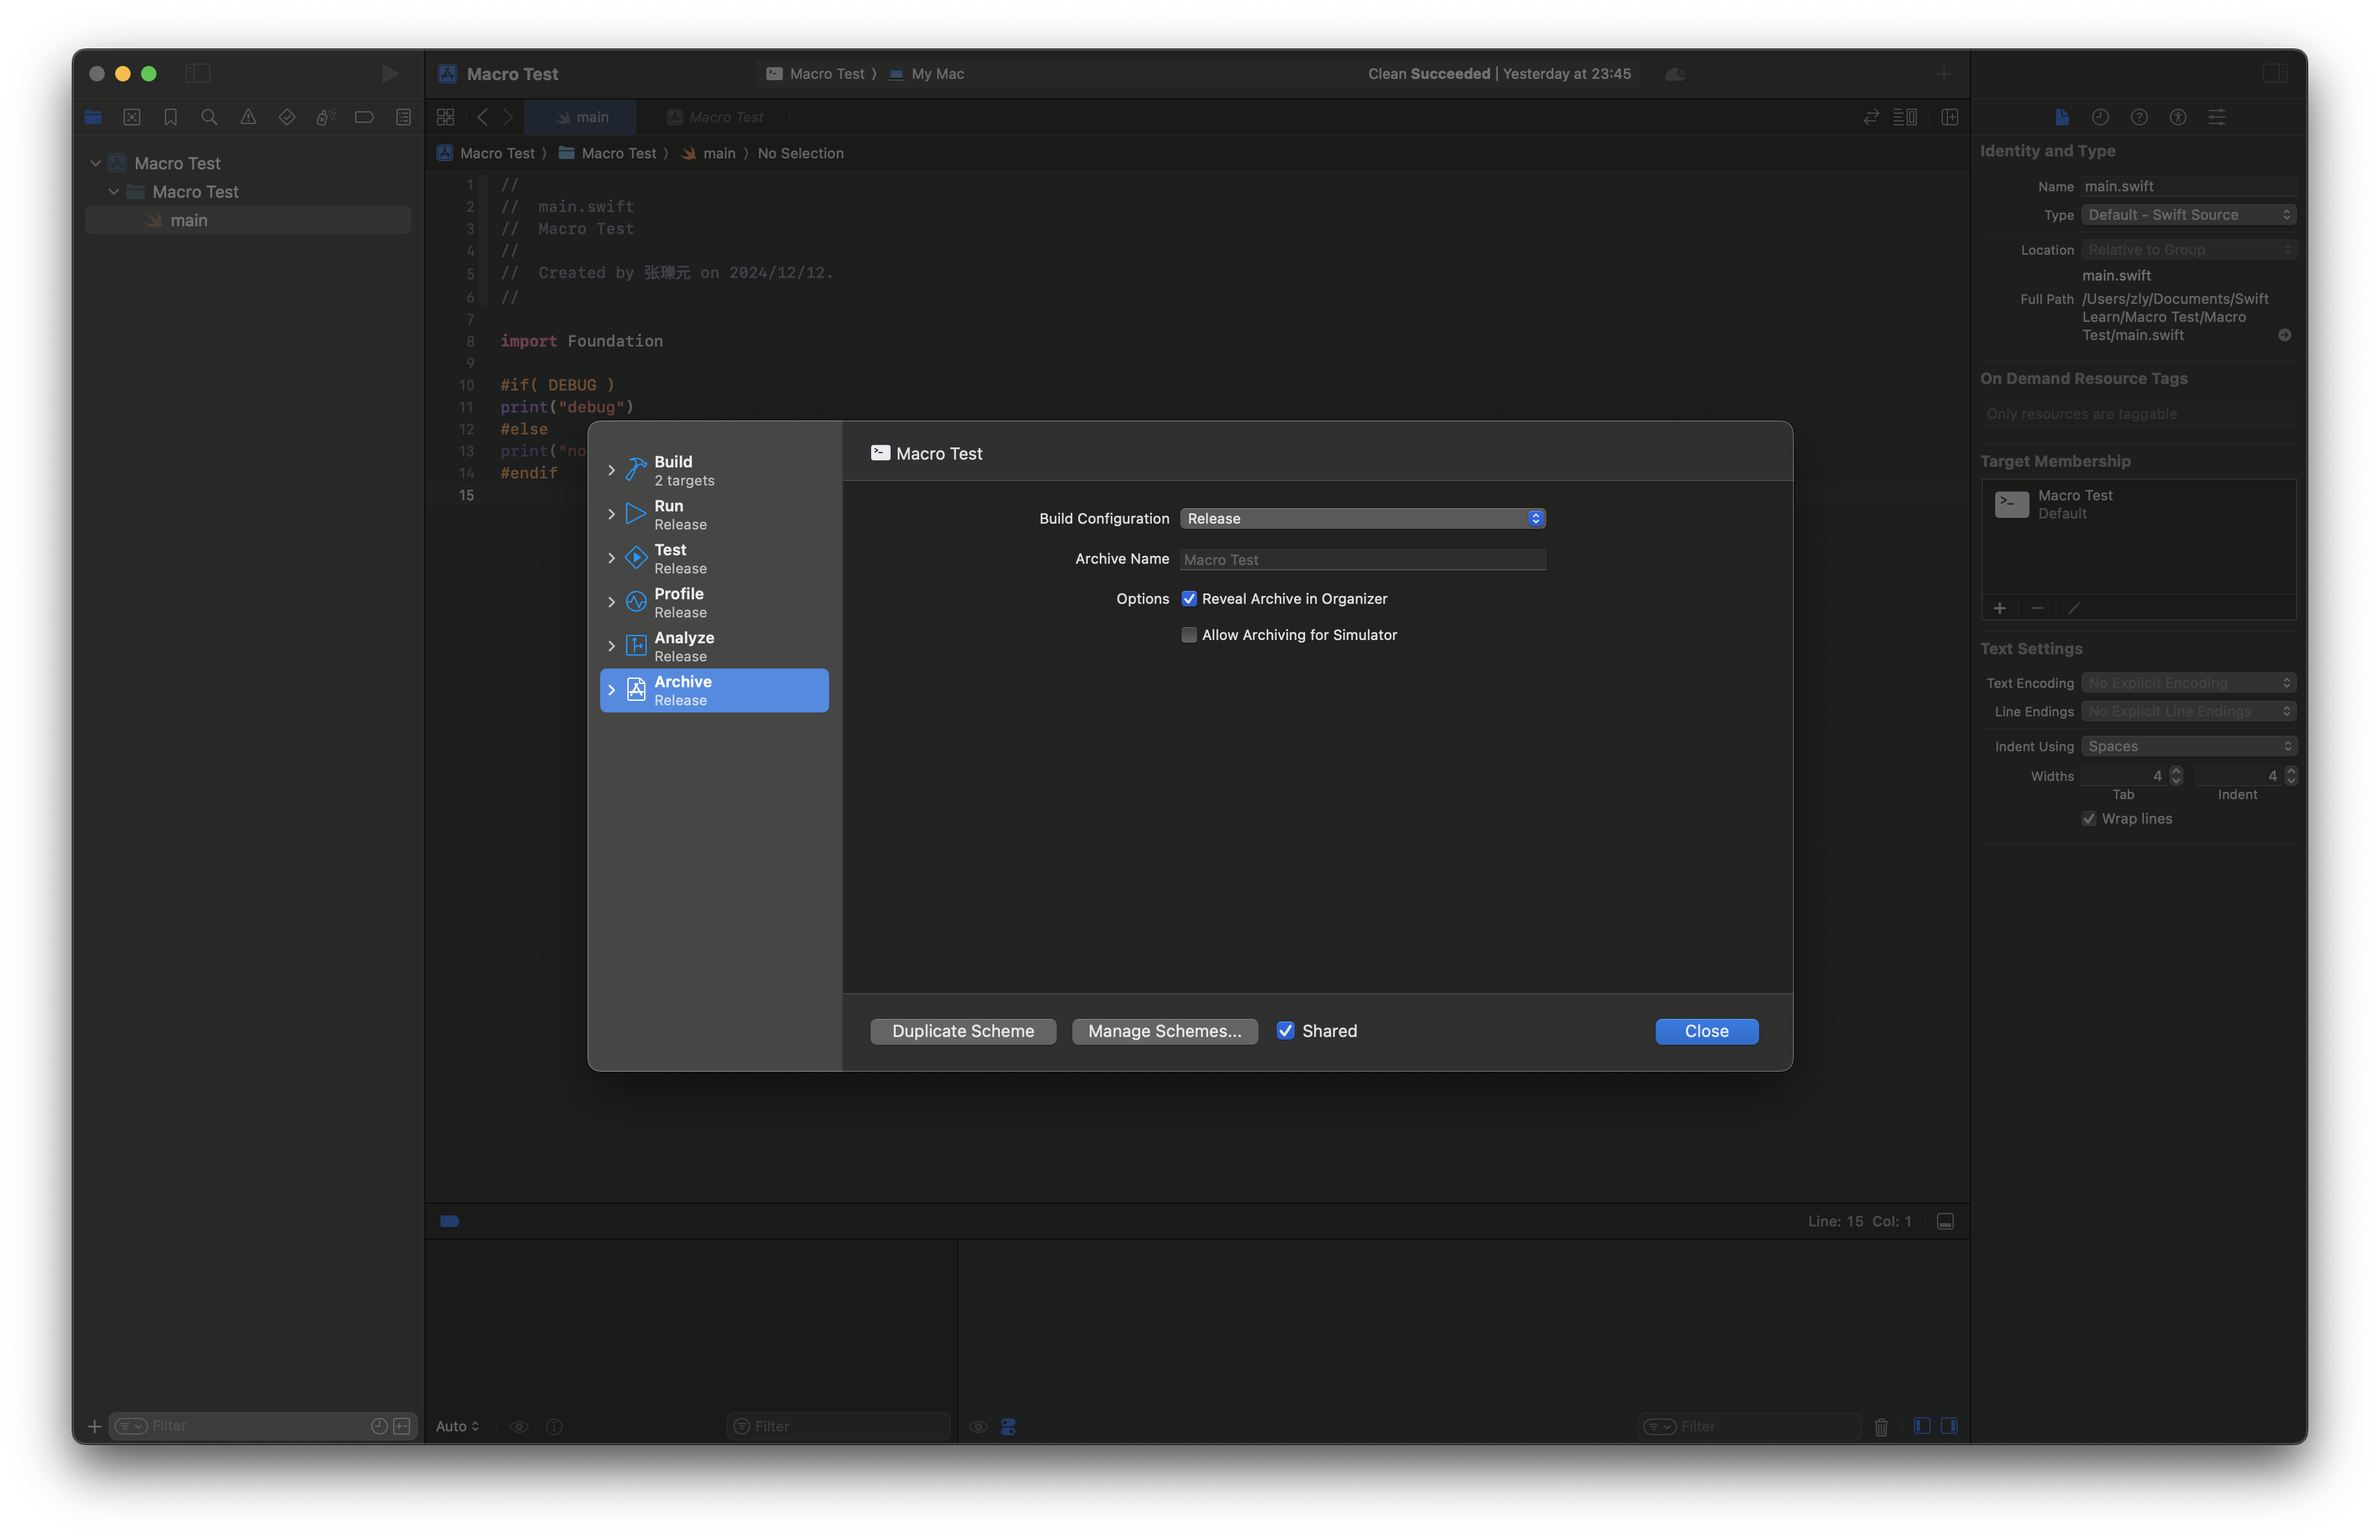Toggle the console pane button
This screenshot has width=2380, height=1540.
click(x=1949, y=1426)
